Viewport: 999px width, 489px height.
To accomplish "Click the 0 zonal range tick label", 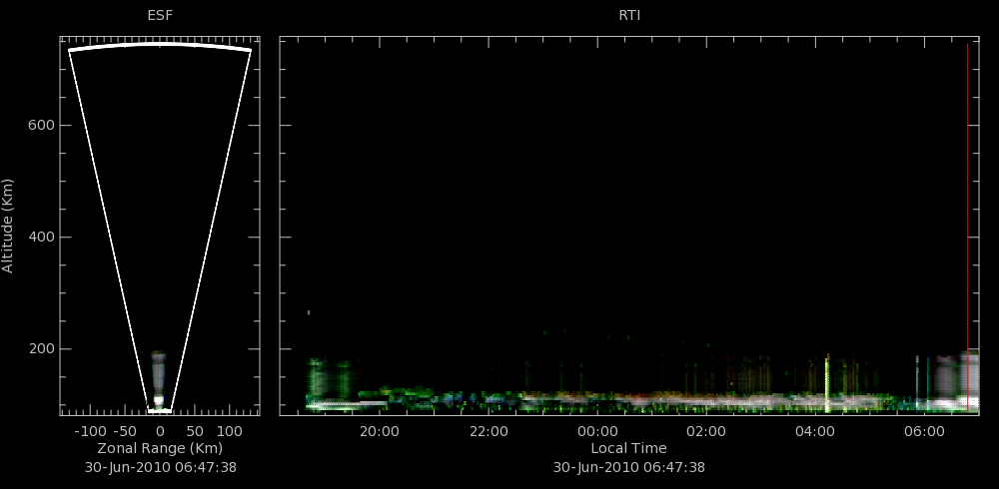I will [160, 432].
